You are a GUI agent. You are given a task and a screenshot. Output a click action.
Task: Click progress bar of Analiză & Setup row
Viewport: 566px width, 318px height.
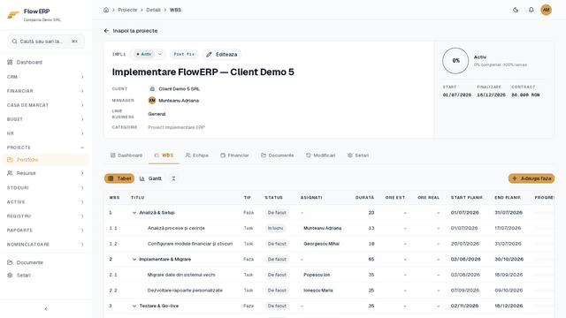[545, 213]
